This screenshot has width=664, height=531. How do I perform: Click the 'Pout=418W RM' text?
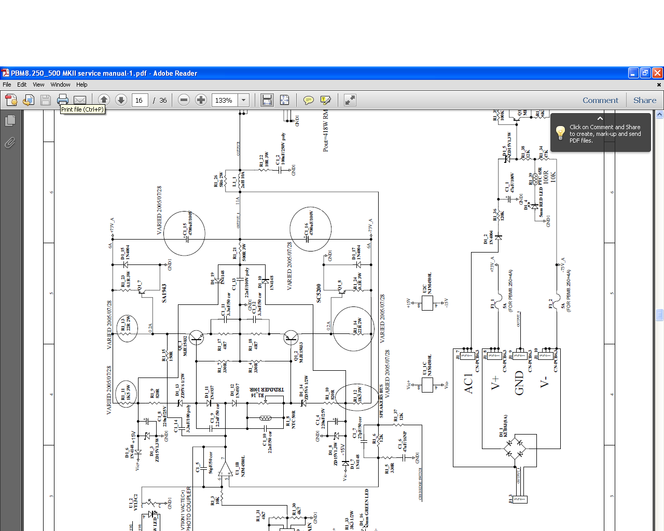[326, 131]
